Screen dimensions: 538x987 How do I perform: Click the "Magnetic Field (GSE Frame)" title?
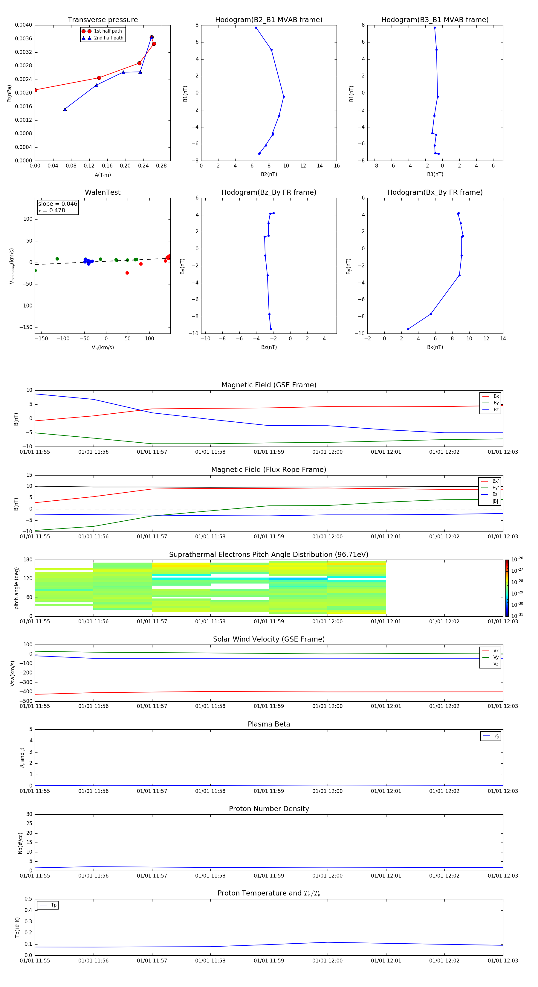tap(269, 385)
